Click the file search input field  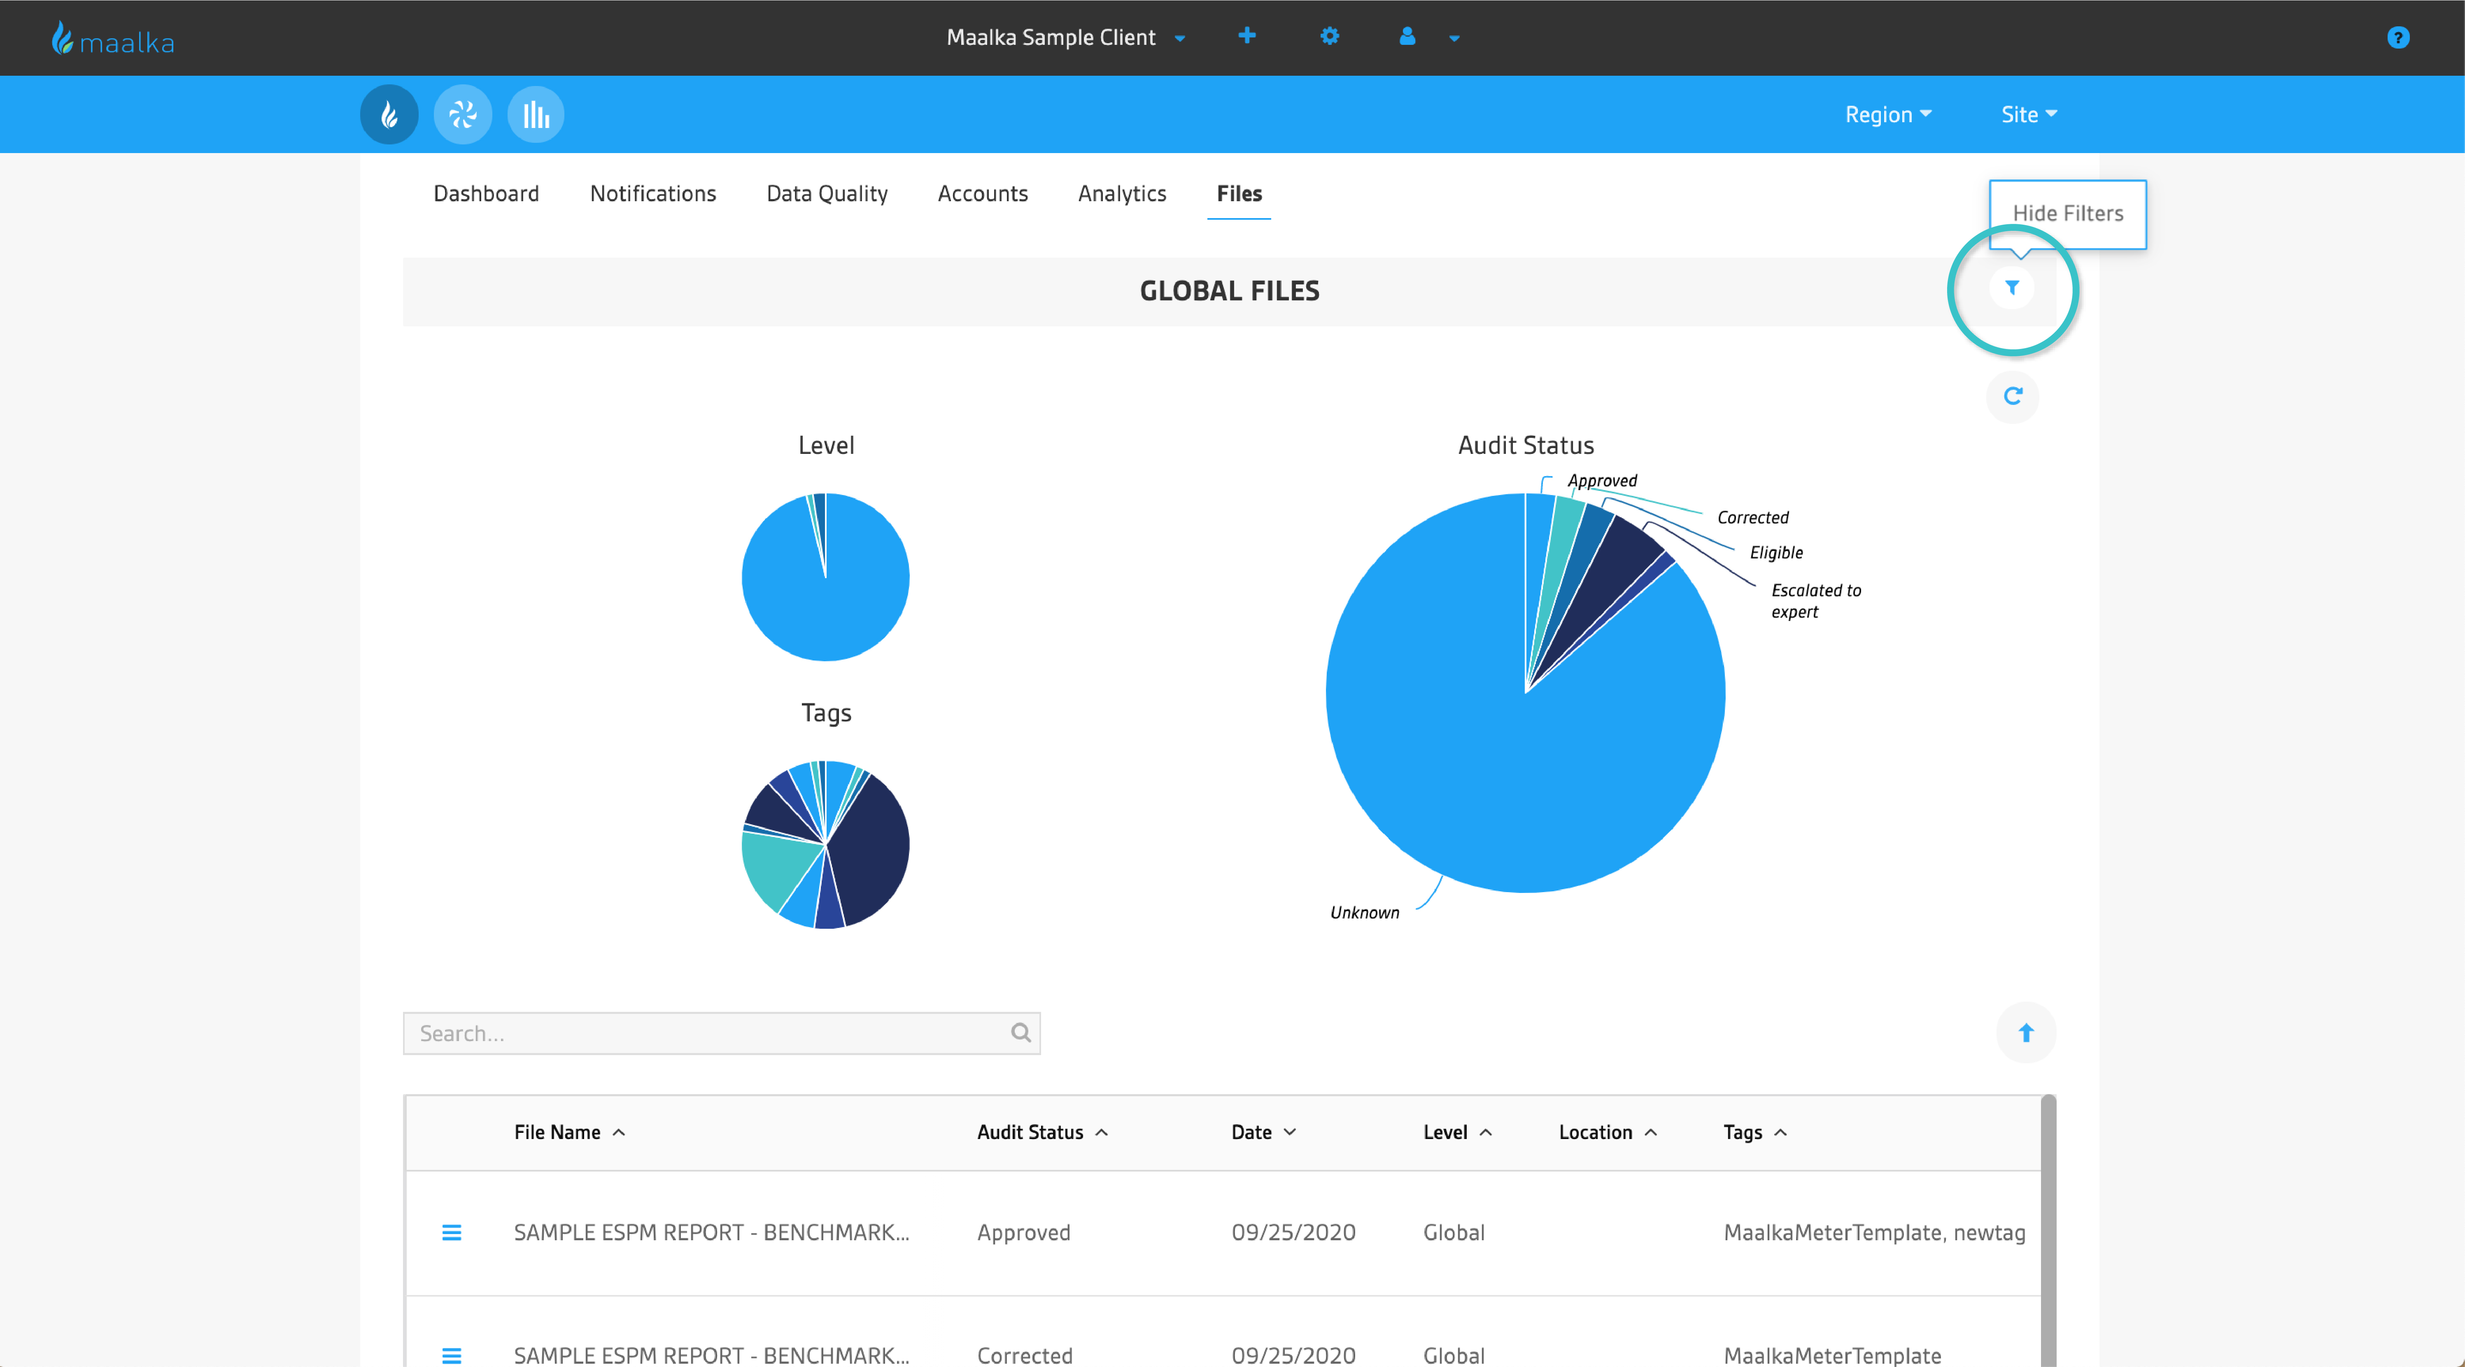[722, 1033]
